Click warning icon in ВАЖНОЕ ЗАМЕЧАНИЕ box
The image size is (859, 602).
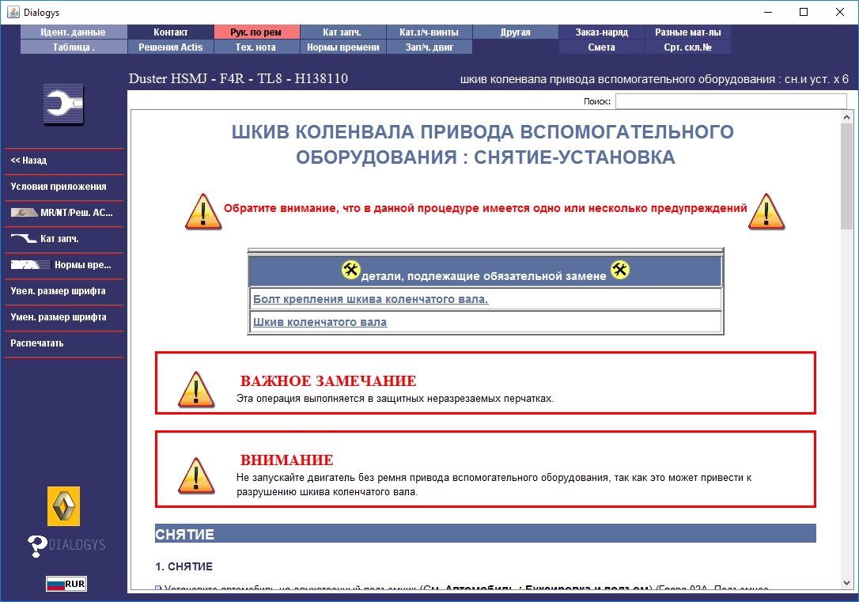[x=196, y=389]
